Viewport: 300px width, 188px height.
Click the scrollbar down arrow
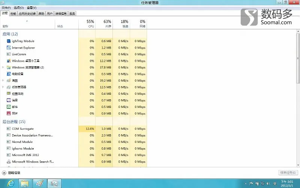coord(298,165)
